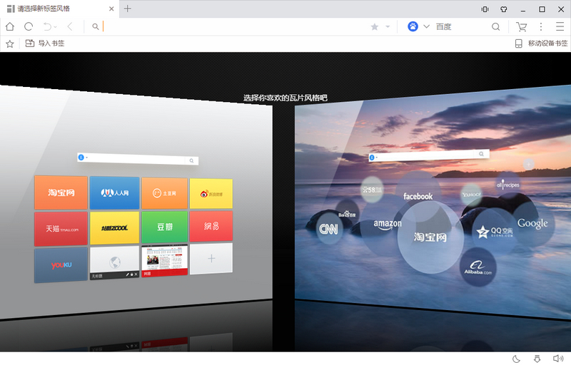Open dropdown beside bookmark star
Viewport: 571px width, 365px height.
pyautogui.click(x=388, y=26)
